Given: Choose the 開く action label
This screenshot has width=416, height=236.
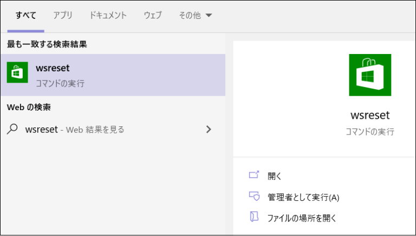Looking at the screenshot, I should [x=275, y=176].
